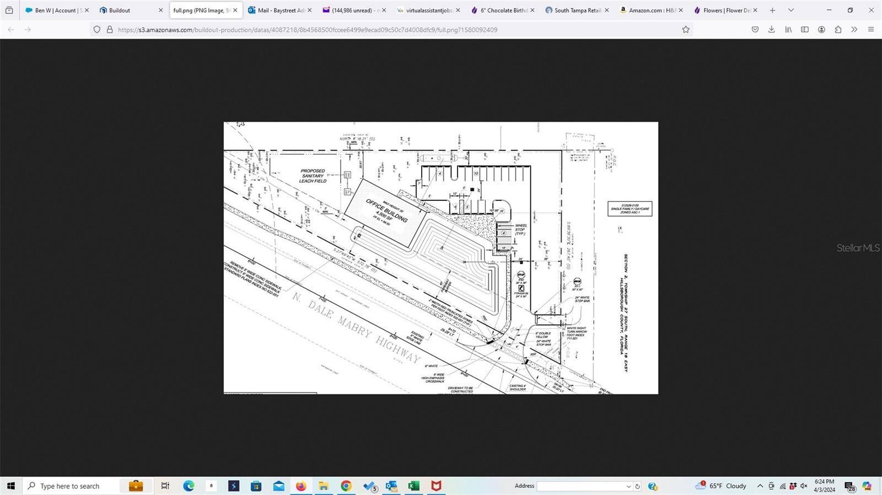Open the Amazon taskbar shortcut

[x=211, y=486]
